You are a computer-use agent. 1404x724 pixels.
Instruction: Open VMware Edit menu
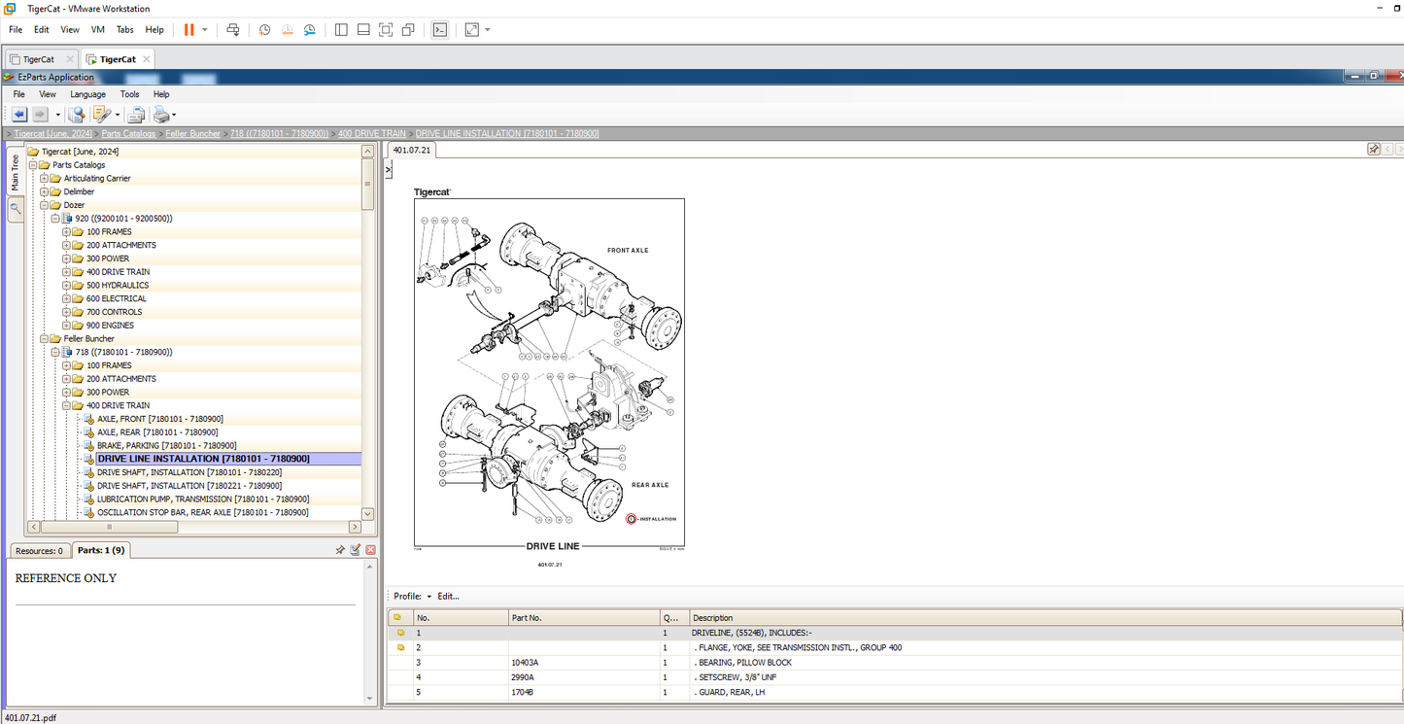click(42, 30)
